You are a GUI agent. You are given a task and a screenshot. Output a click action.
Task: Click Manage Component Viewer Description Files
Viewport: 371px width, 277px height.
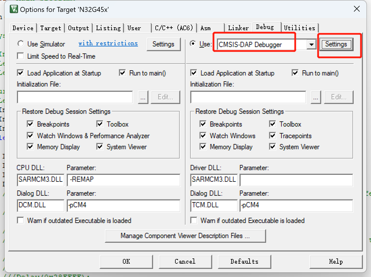pyautogui.click(x=185, y=236)
